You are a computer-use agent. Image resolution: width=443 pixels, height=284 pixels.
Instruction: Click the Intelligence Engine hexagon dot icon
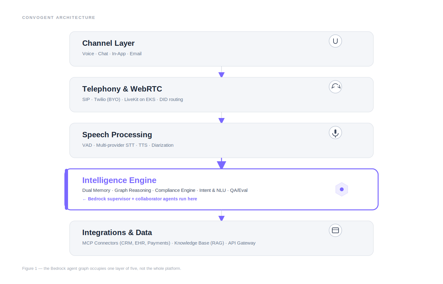tap(342, 189)
